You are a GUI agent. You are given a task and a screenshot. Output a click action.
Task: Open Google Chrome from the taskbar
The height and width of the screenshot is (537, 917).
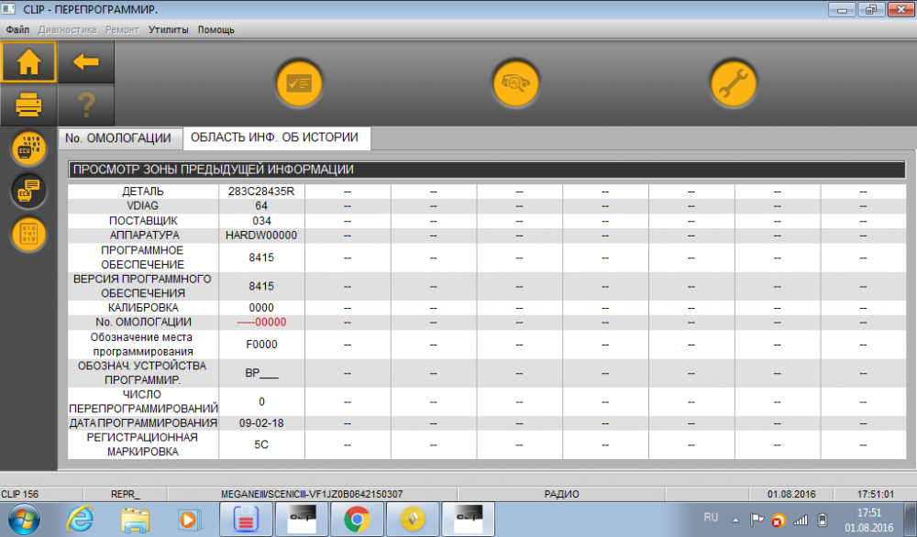pyautogui.click(x=357, y=520)
